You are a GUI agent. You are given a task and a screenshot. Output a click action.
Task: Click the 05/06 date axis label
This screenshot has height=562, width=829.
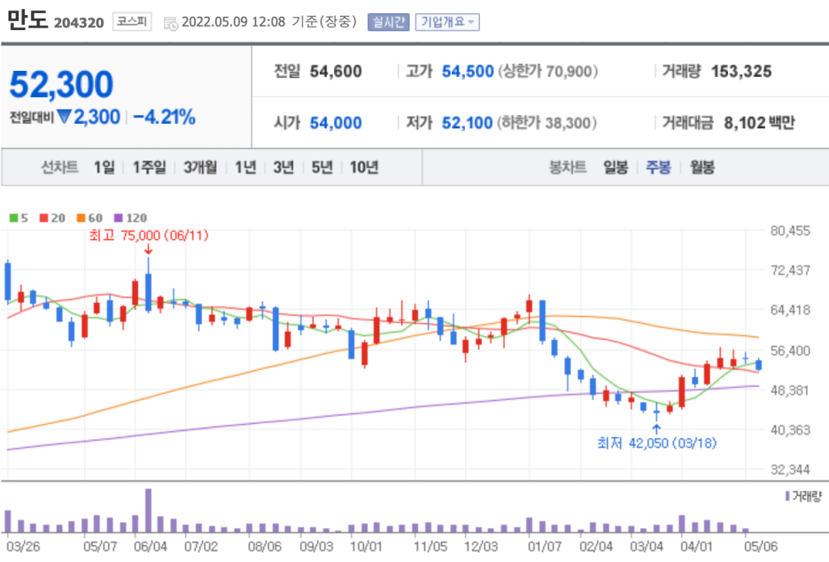(761, 546)
